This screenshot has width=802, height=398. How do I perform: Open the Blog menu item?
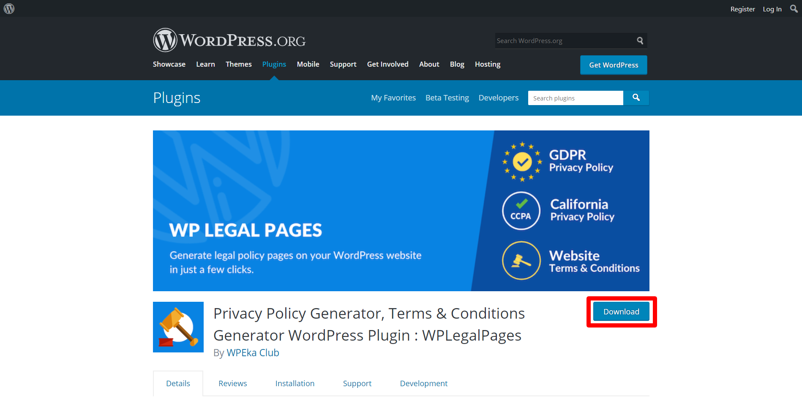point(457,64)
